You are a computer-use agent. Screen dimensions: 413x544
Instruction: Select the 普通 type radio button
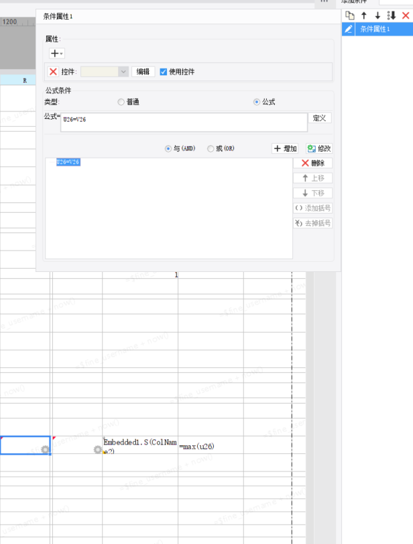121,102
